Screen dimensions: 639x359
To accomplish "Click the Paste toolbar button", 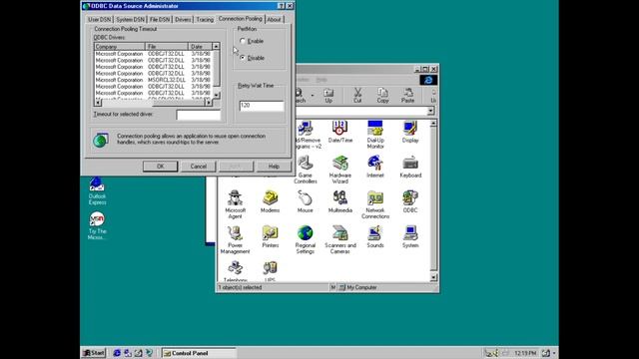I will coord(407,96).
